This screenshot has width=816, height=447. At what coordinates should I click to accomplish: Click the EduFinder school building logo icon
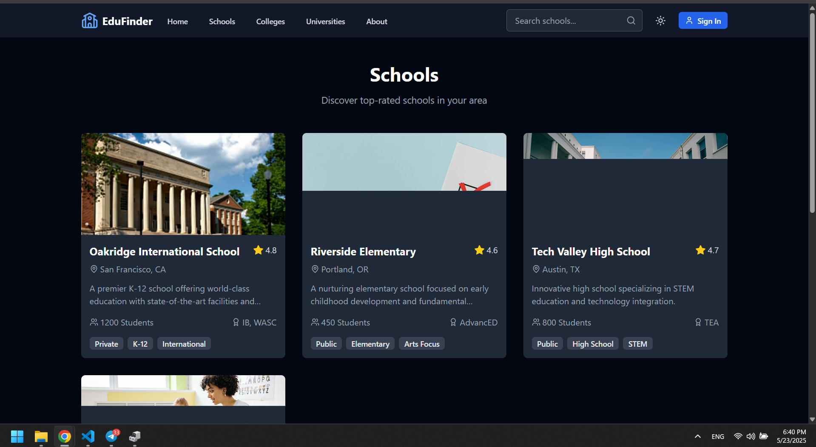89,20
